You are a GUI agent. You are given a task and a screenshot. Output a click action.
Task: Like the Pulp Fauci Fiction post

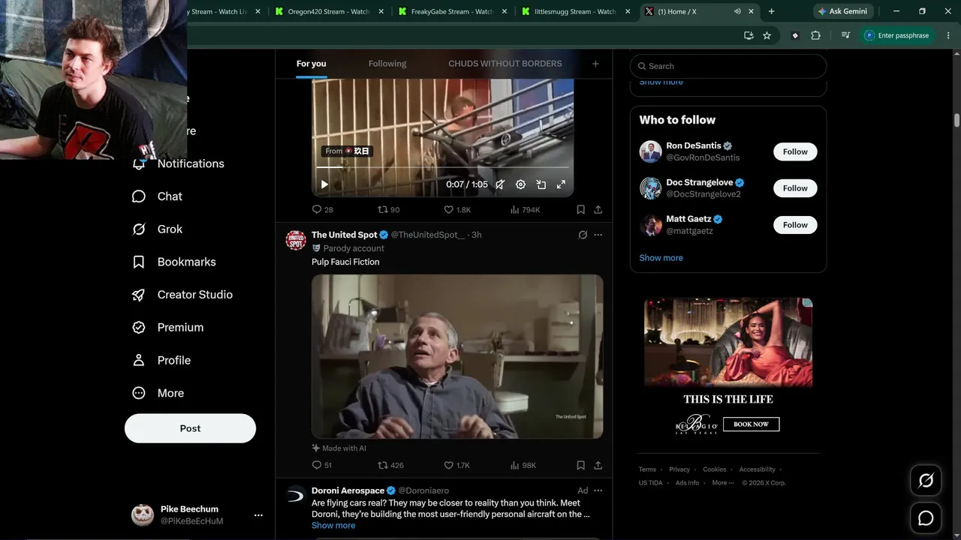pos(456,466)
